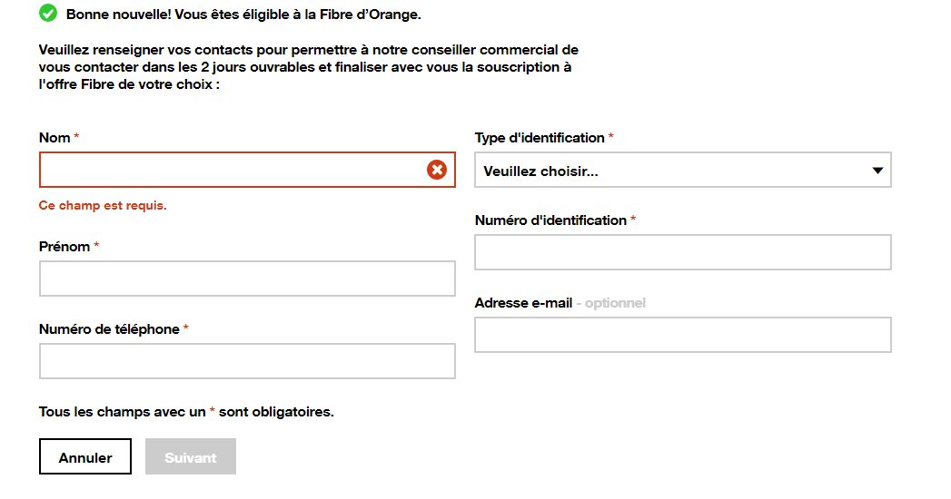Click the mandatory fields notice text

(186, 412)
